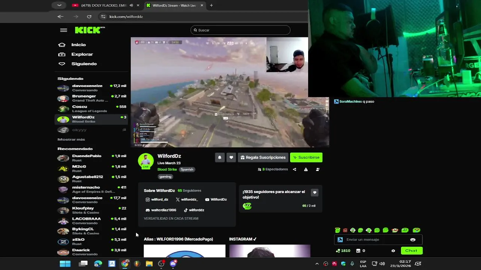Click the green Chat send button
This screenshot has height=270, width=481.
click(x=411, y=250)
